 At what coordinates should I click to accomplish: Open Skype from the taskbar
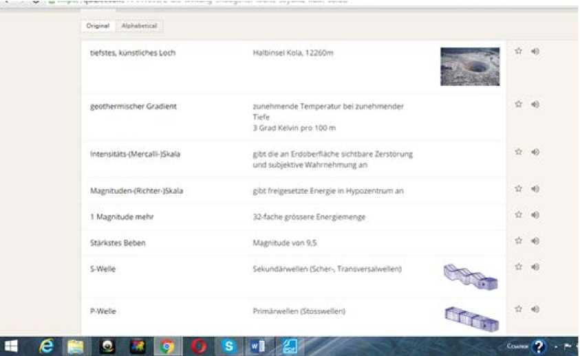(x=229, y=346)
